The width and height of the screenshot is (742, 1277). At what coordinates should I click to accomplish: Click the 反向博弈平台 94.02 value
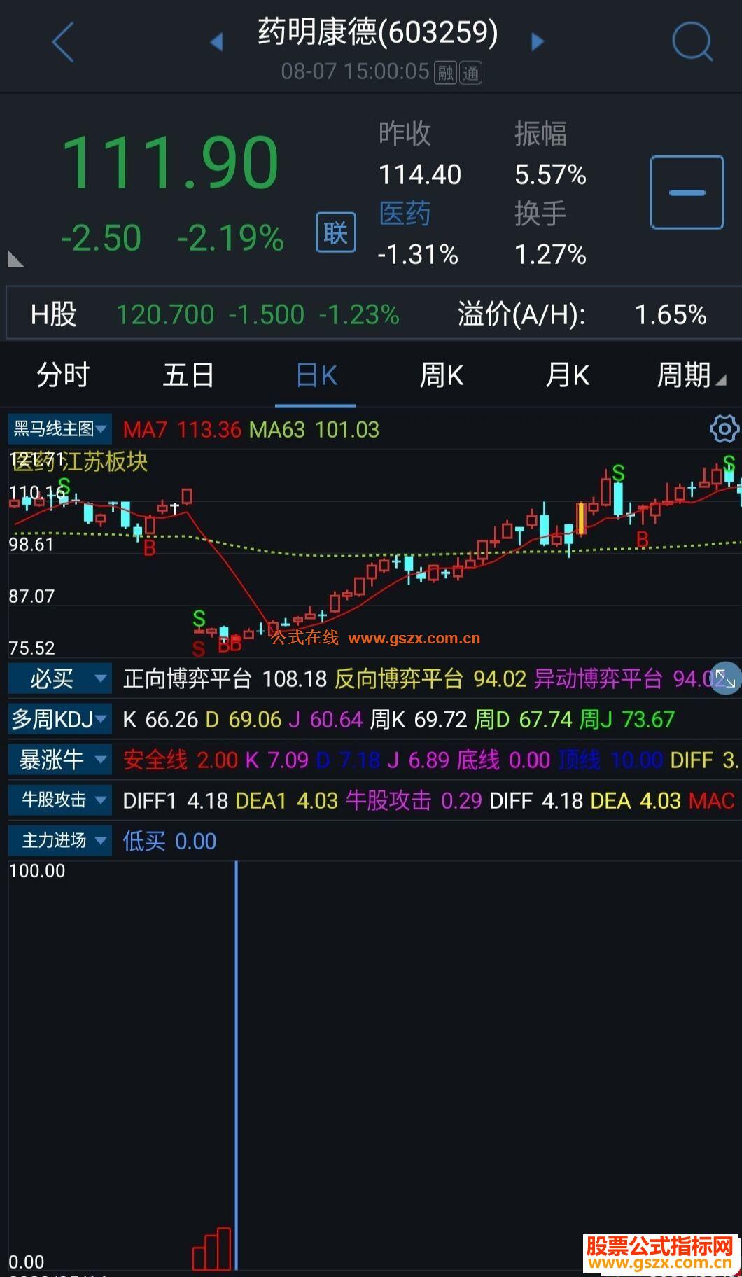430,678
